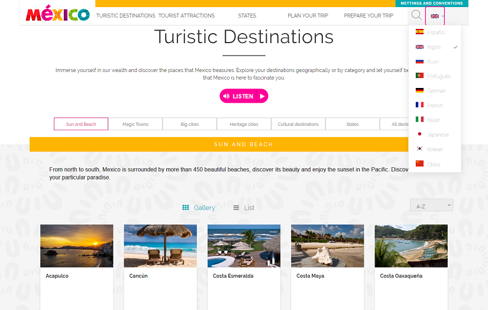
Task: Open the Costa Maya thumbnail
Action: (x=328, y=246)
